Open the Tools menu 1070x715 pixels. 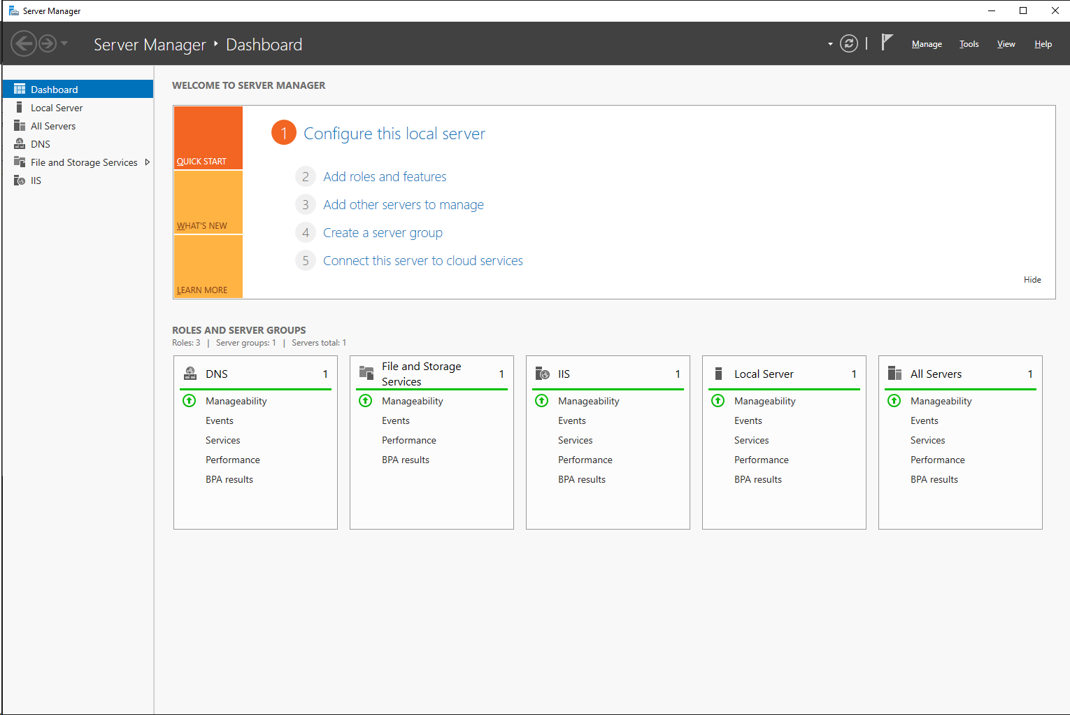(x=969, y=44)
